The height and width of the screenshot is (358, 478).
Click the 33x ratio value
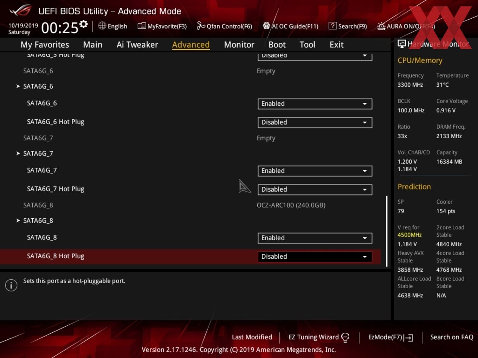tap(402, 136)
